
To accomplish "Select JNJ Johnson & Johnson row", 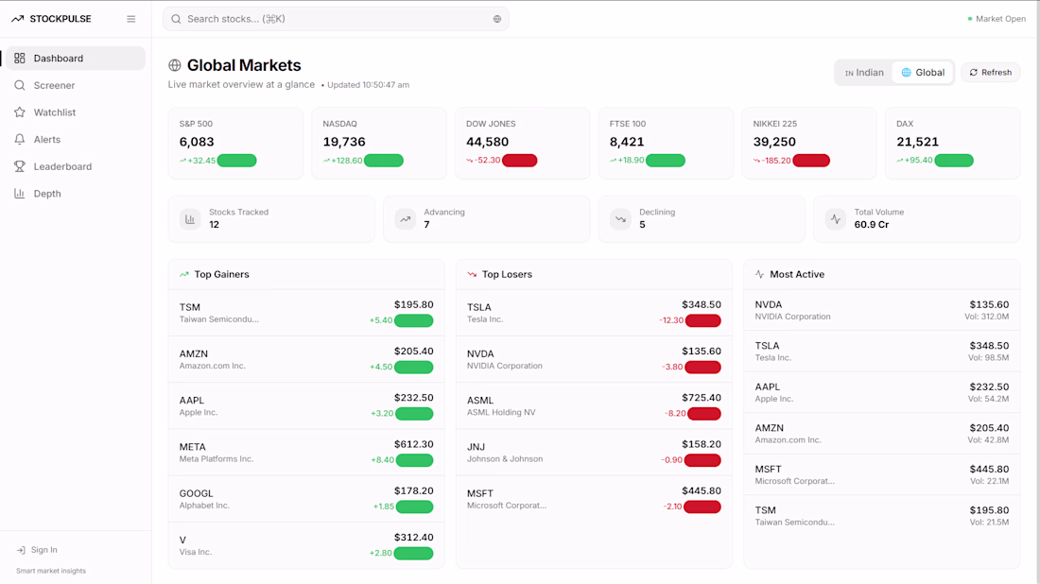I will [595, 452].
